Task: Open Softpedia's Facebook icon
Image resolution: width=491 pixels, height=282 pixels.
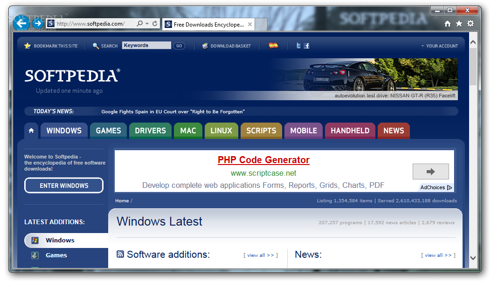Action: (x=307, y=46)
